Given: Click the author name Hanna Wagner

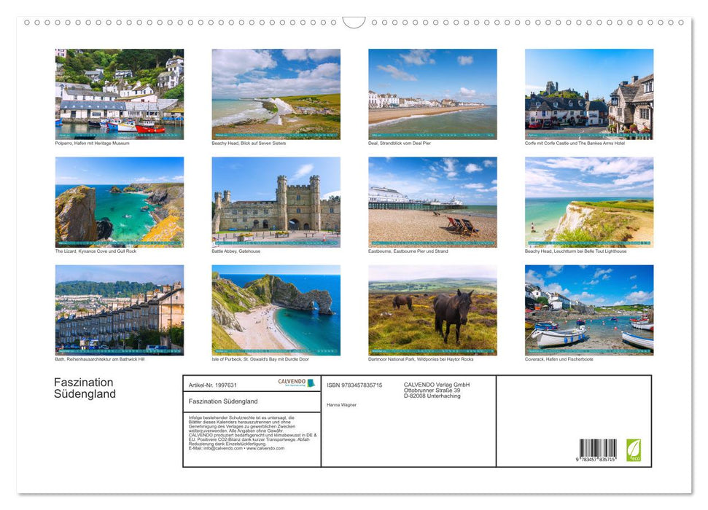Looking at the screenshot, I should [341, 405].
